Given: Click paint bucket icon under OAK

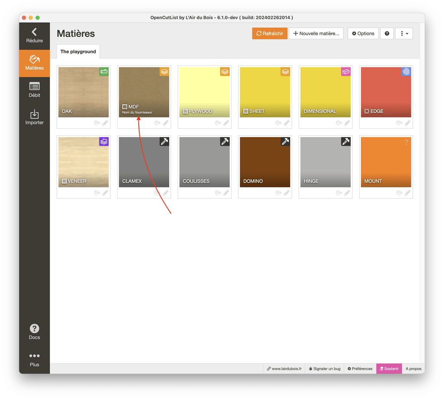Looking at the screenshot, I should (x=97, y=123).
